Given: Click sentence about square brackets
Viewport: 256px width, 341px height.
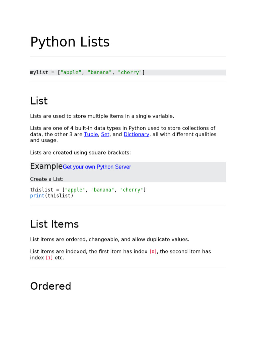Looking at the screenshot, I should coord(81,153).
